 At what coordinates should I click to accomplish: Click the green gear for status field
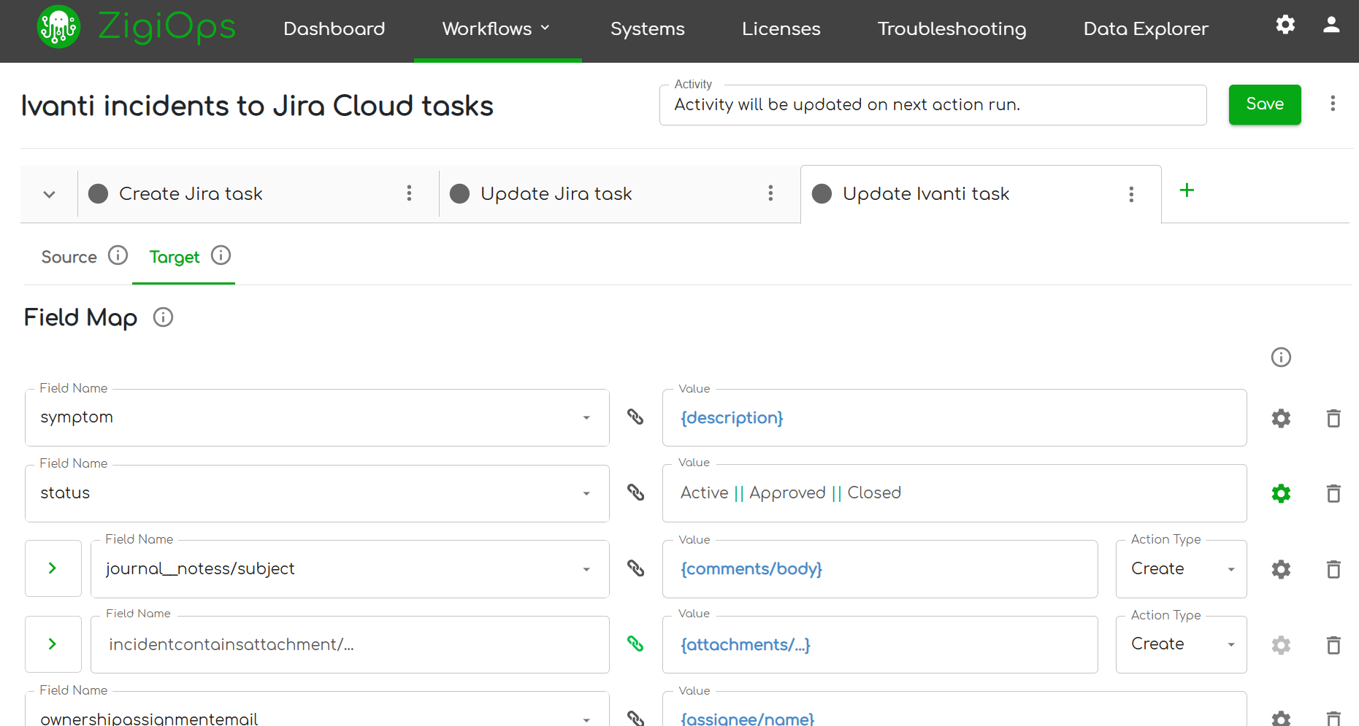1281,493
